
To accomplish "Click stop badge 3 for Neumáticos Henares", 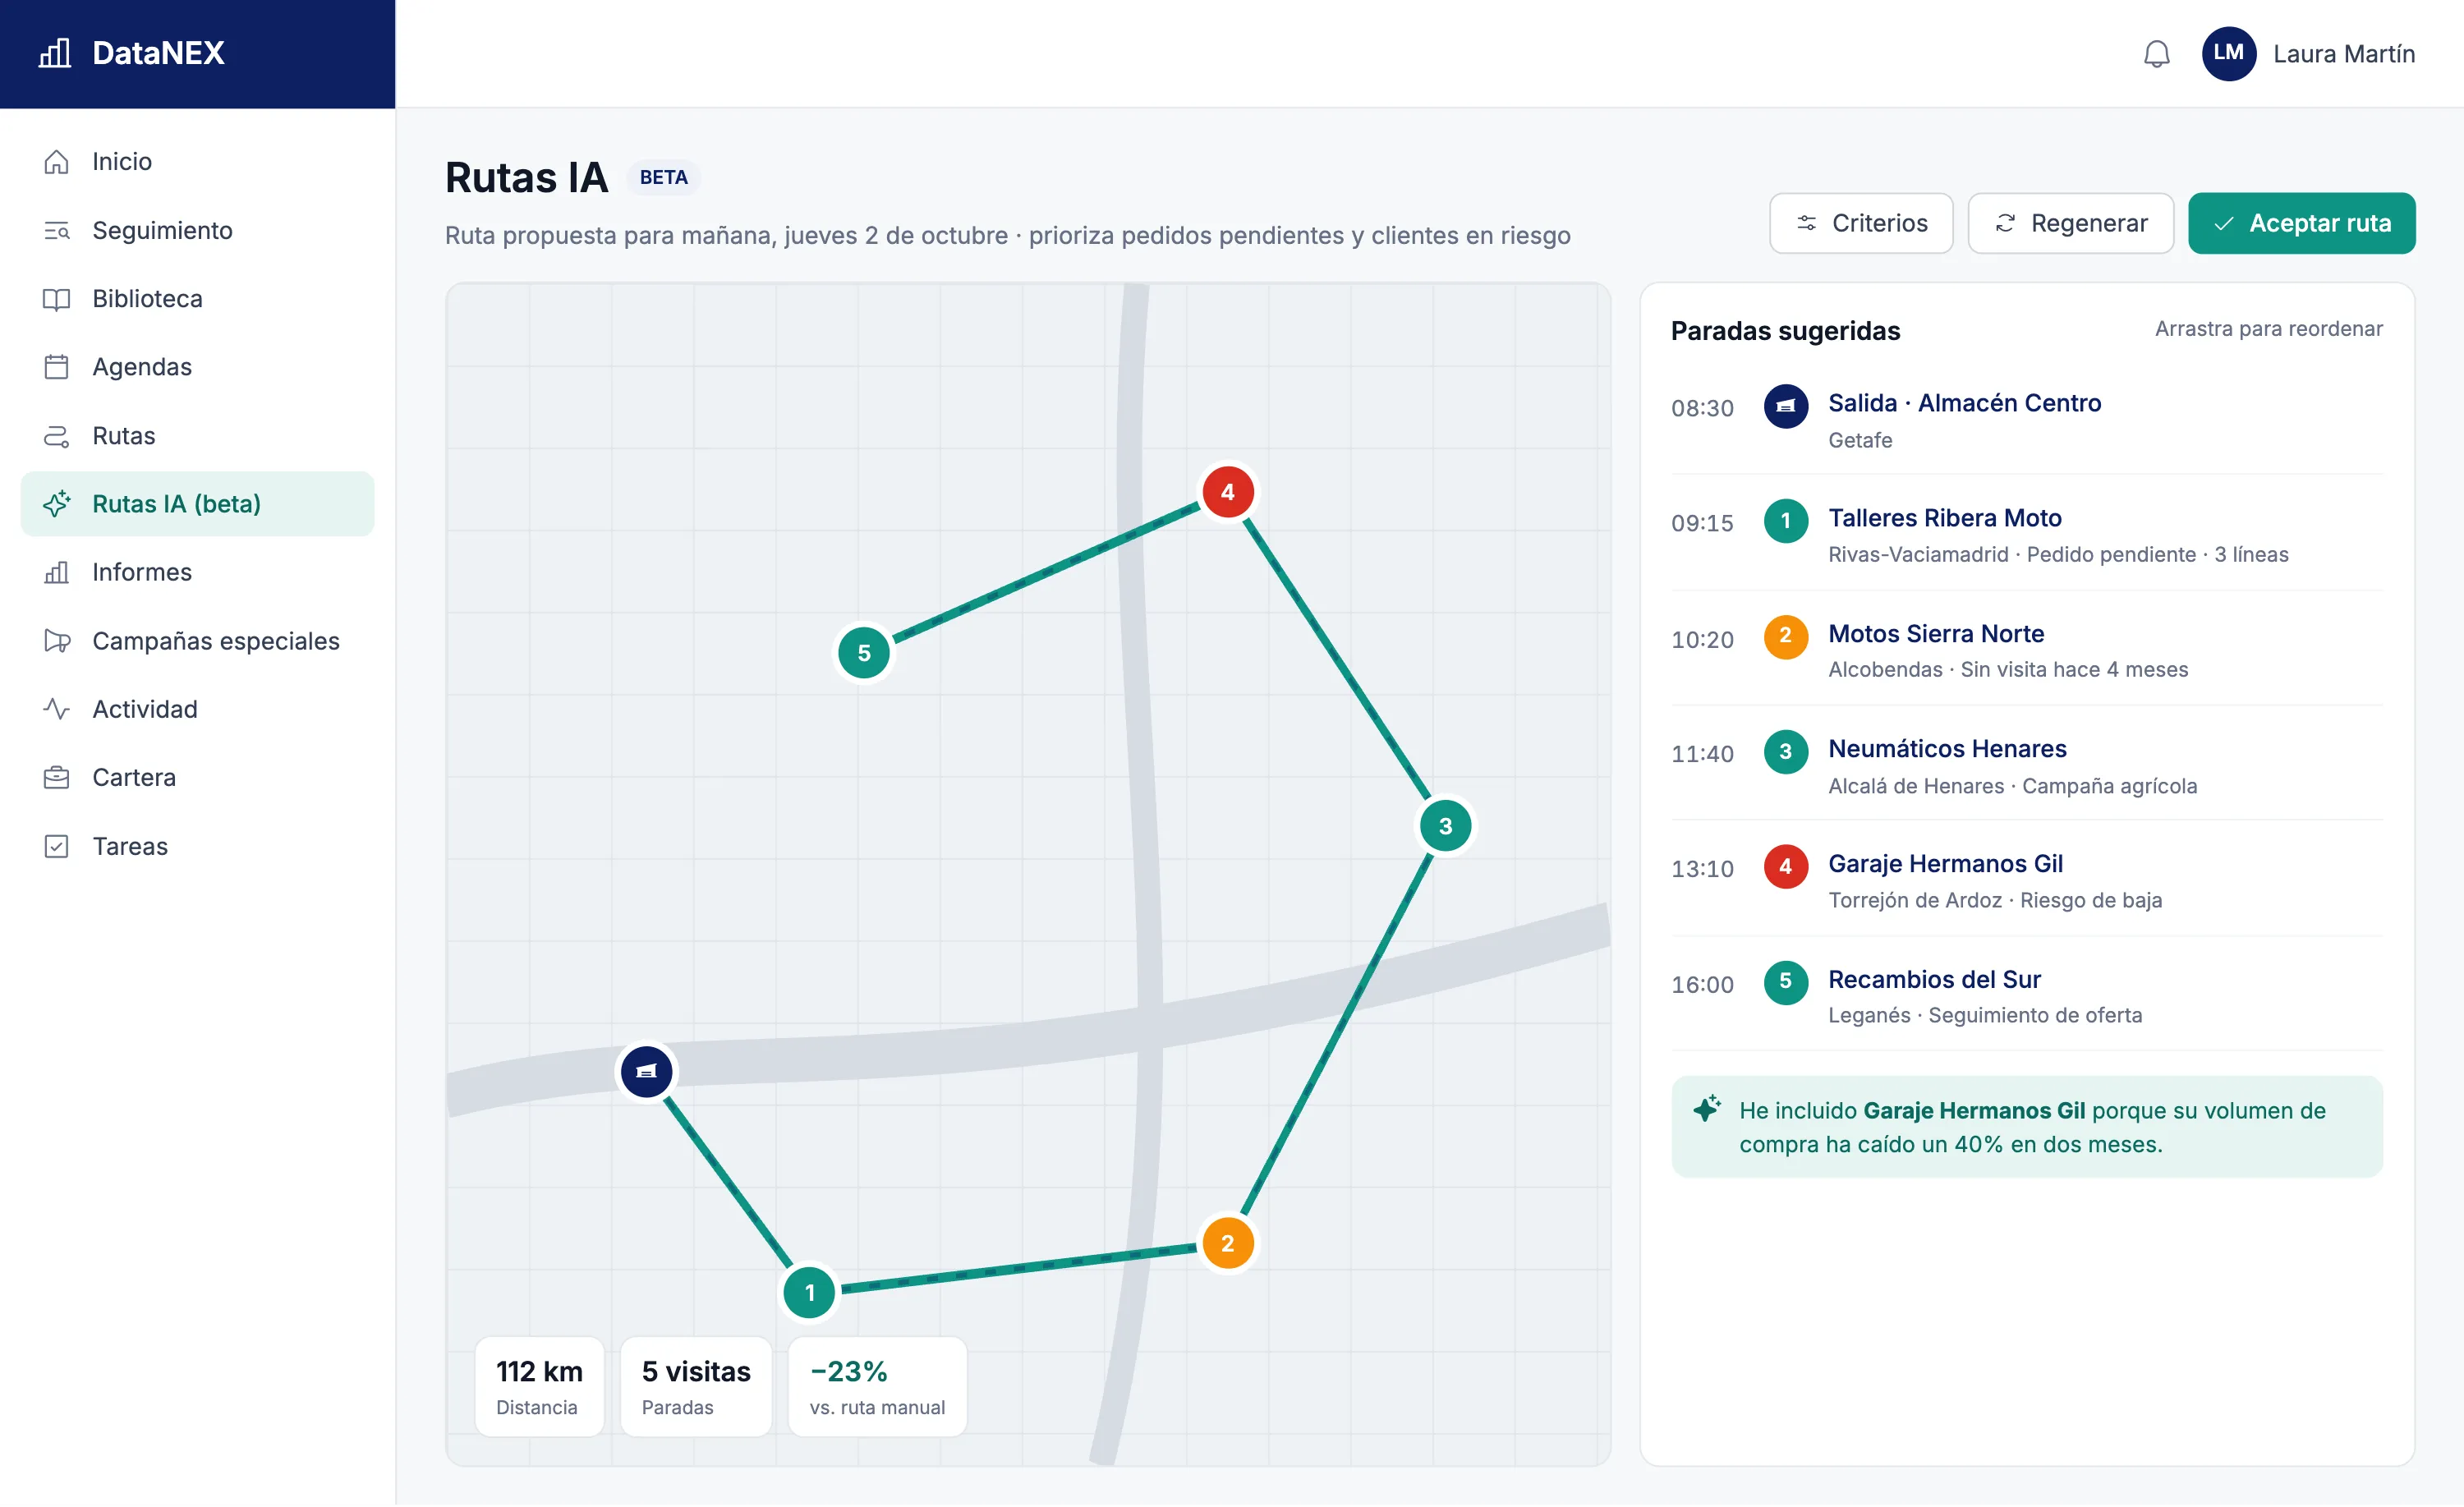I will point(1785,752).
